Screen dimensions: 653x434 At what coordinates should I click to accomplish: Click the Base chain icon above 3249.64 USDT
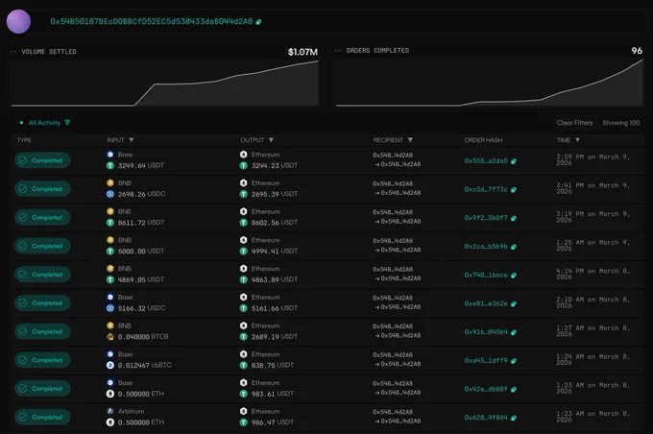110,155
